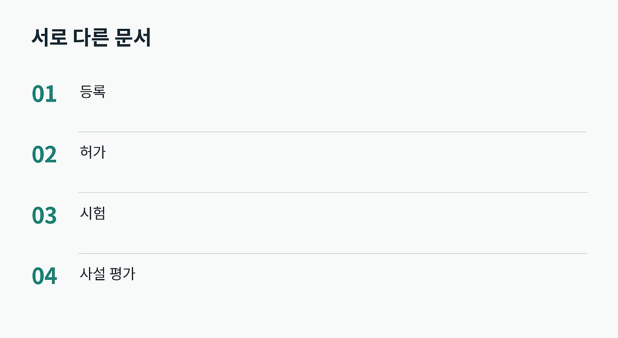618x338 pixels.
Task: Click the leading zero of number 01
Action: pos(38,94)
